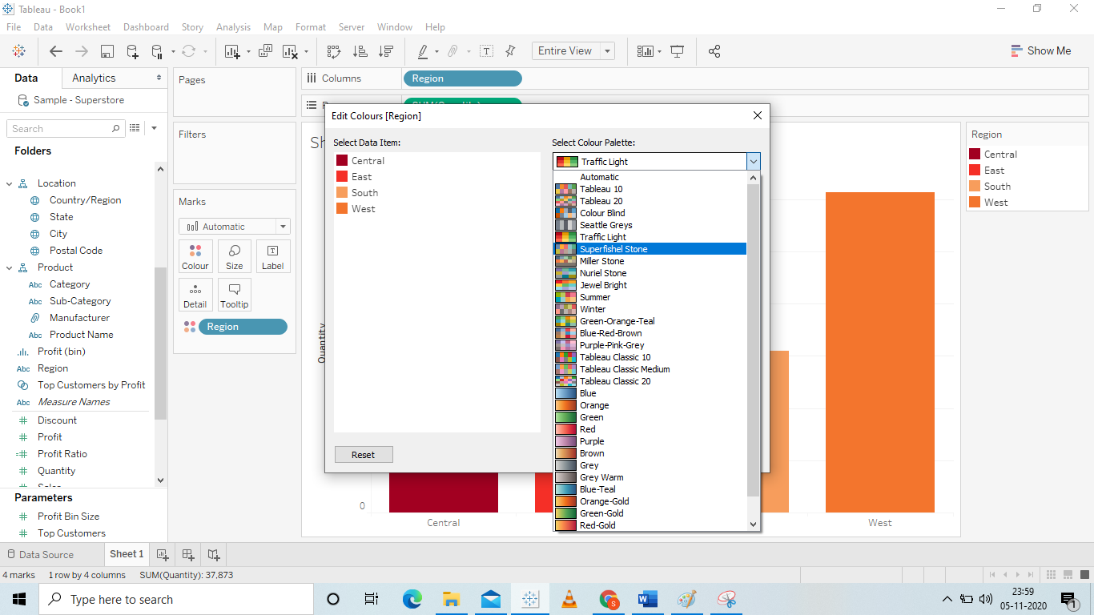Open Microsoft Word from the taskbar

648,599
